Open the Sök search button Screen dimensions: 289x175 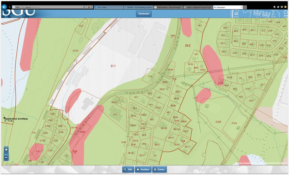[x=128, y=169]
